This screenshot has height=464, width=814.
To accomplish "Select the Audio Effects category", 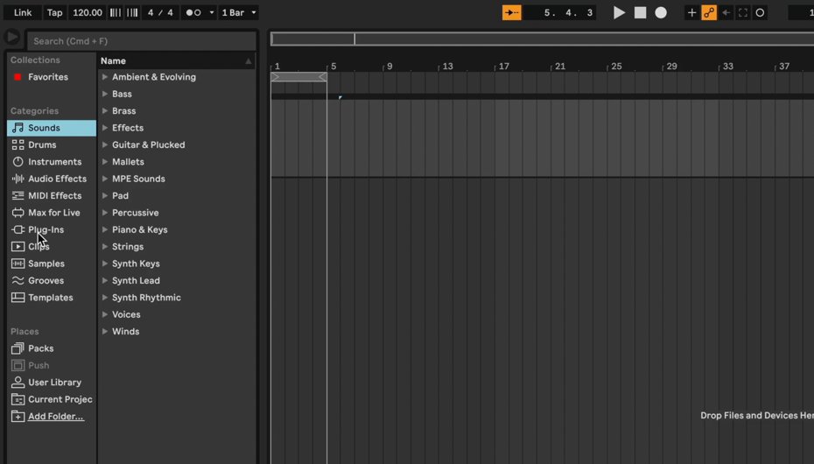I will pyautogui.click(x=57, y=179).
